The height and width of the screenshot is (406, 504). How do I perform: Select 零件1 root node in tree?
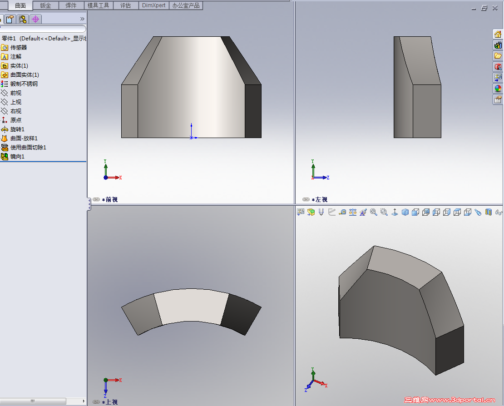pos(43,38)
